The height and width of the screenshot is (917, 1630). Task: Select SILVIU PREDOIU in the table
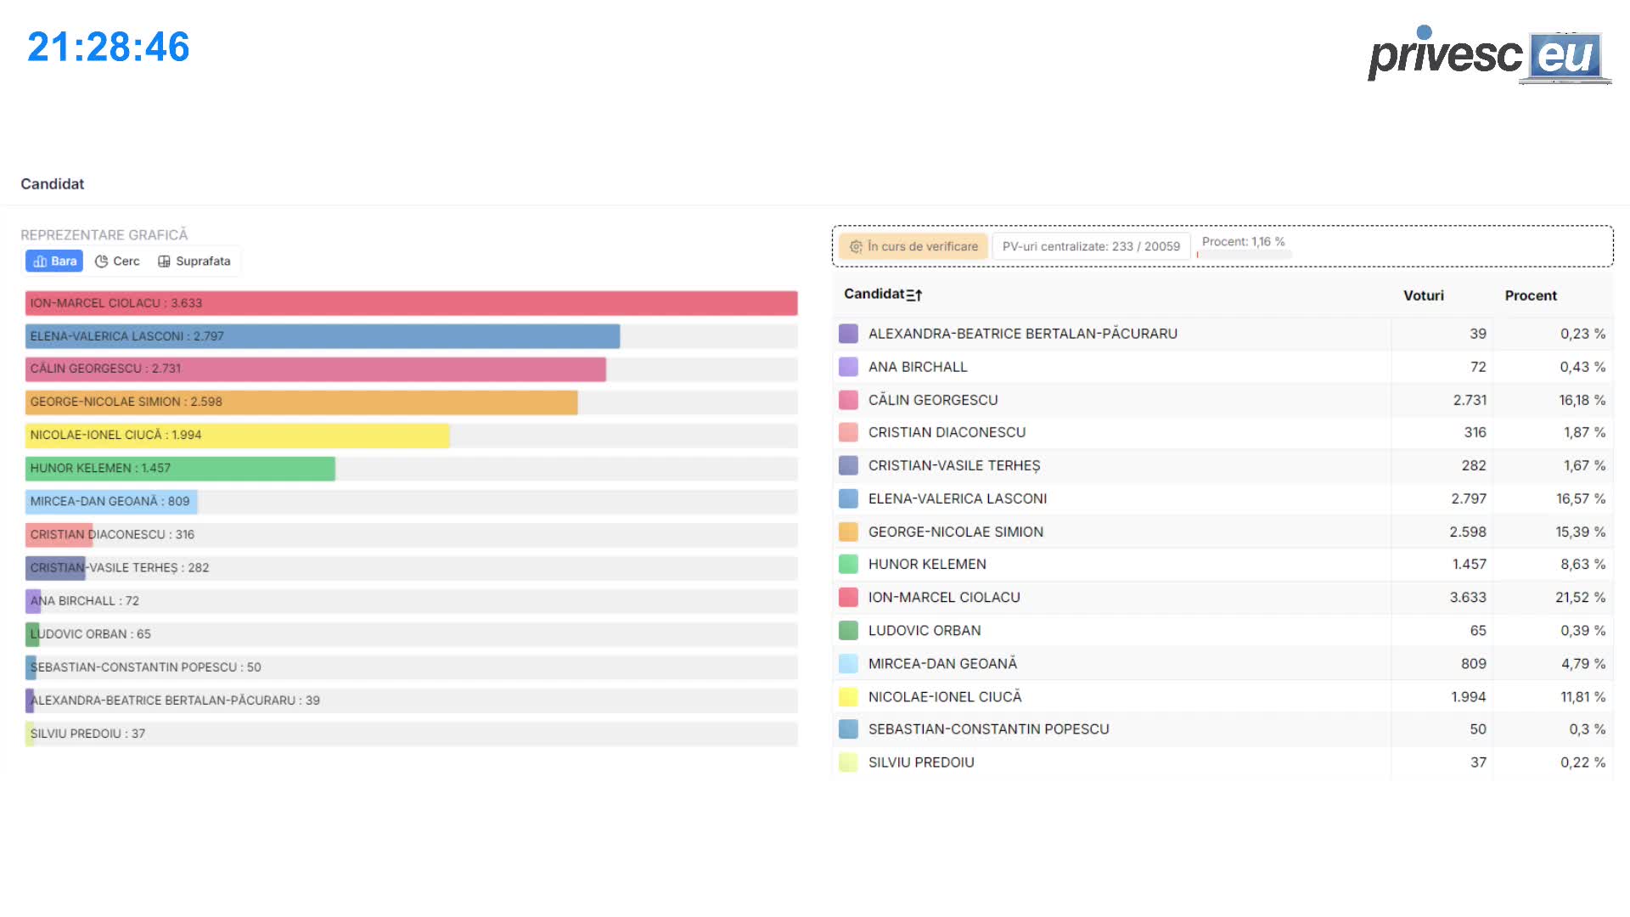click(921, 762)
